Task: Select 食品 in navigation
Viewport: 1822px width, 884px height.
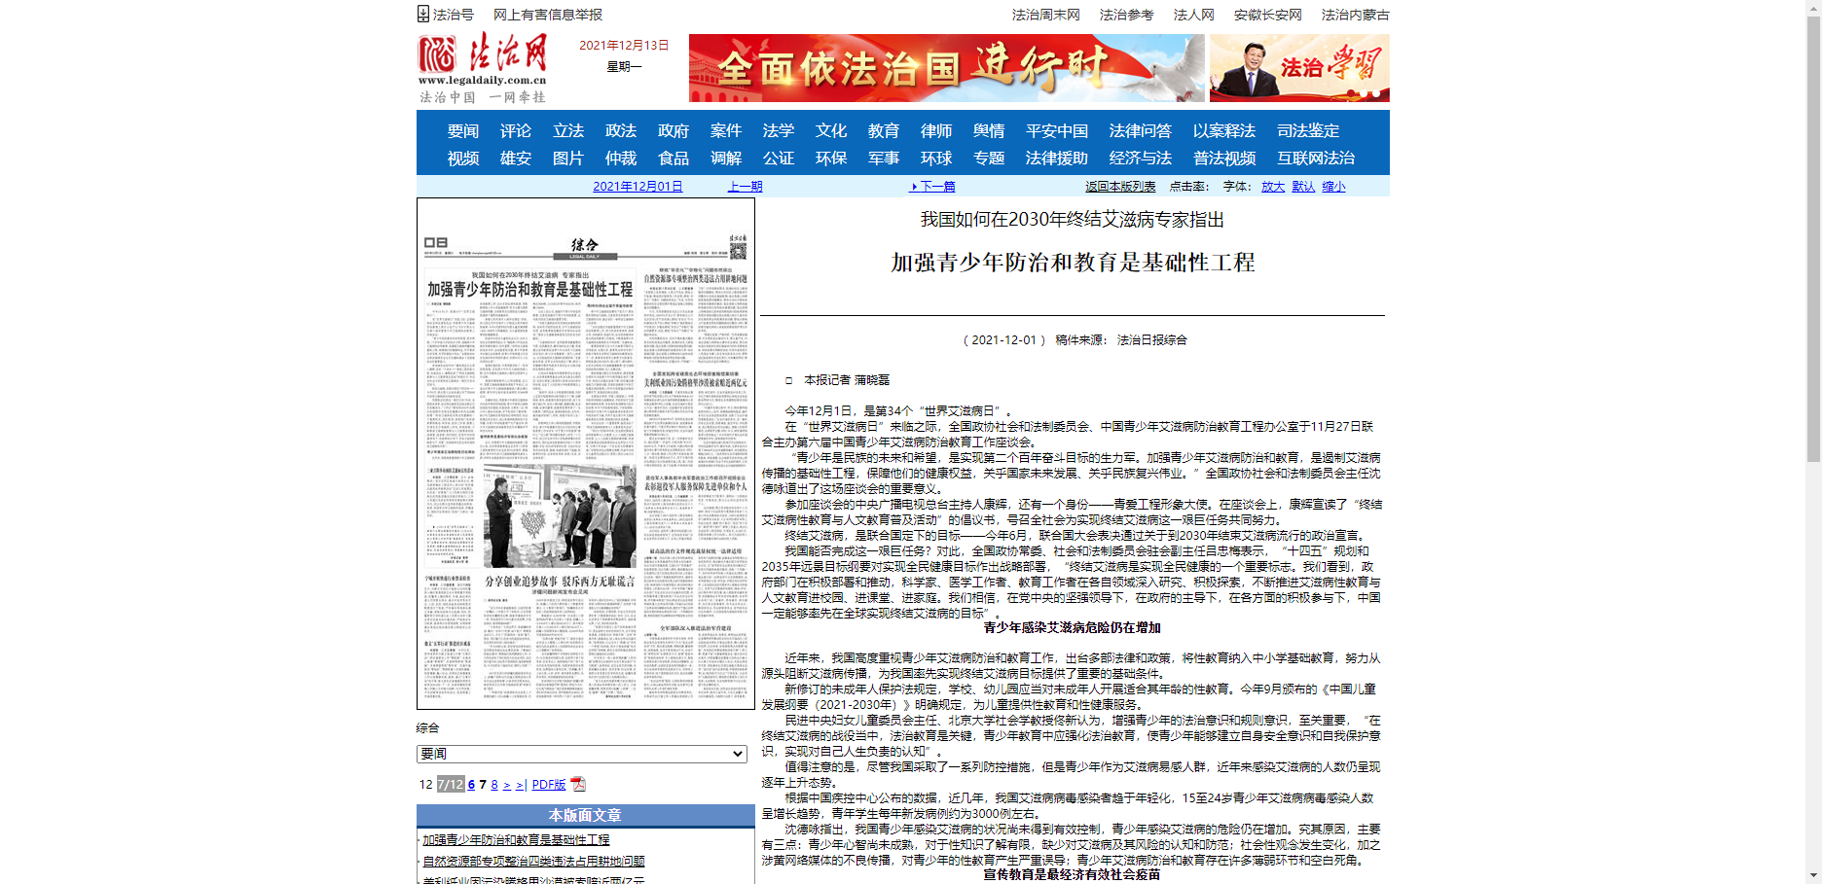Action: point(674,158)
